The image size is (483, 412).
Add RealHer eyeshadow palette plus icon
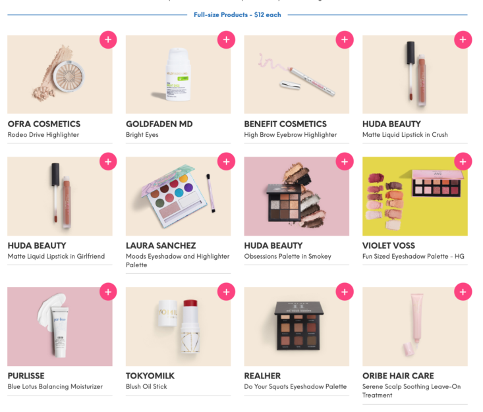pos(345,292)
